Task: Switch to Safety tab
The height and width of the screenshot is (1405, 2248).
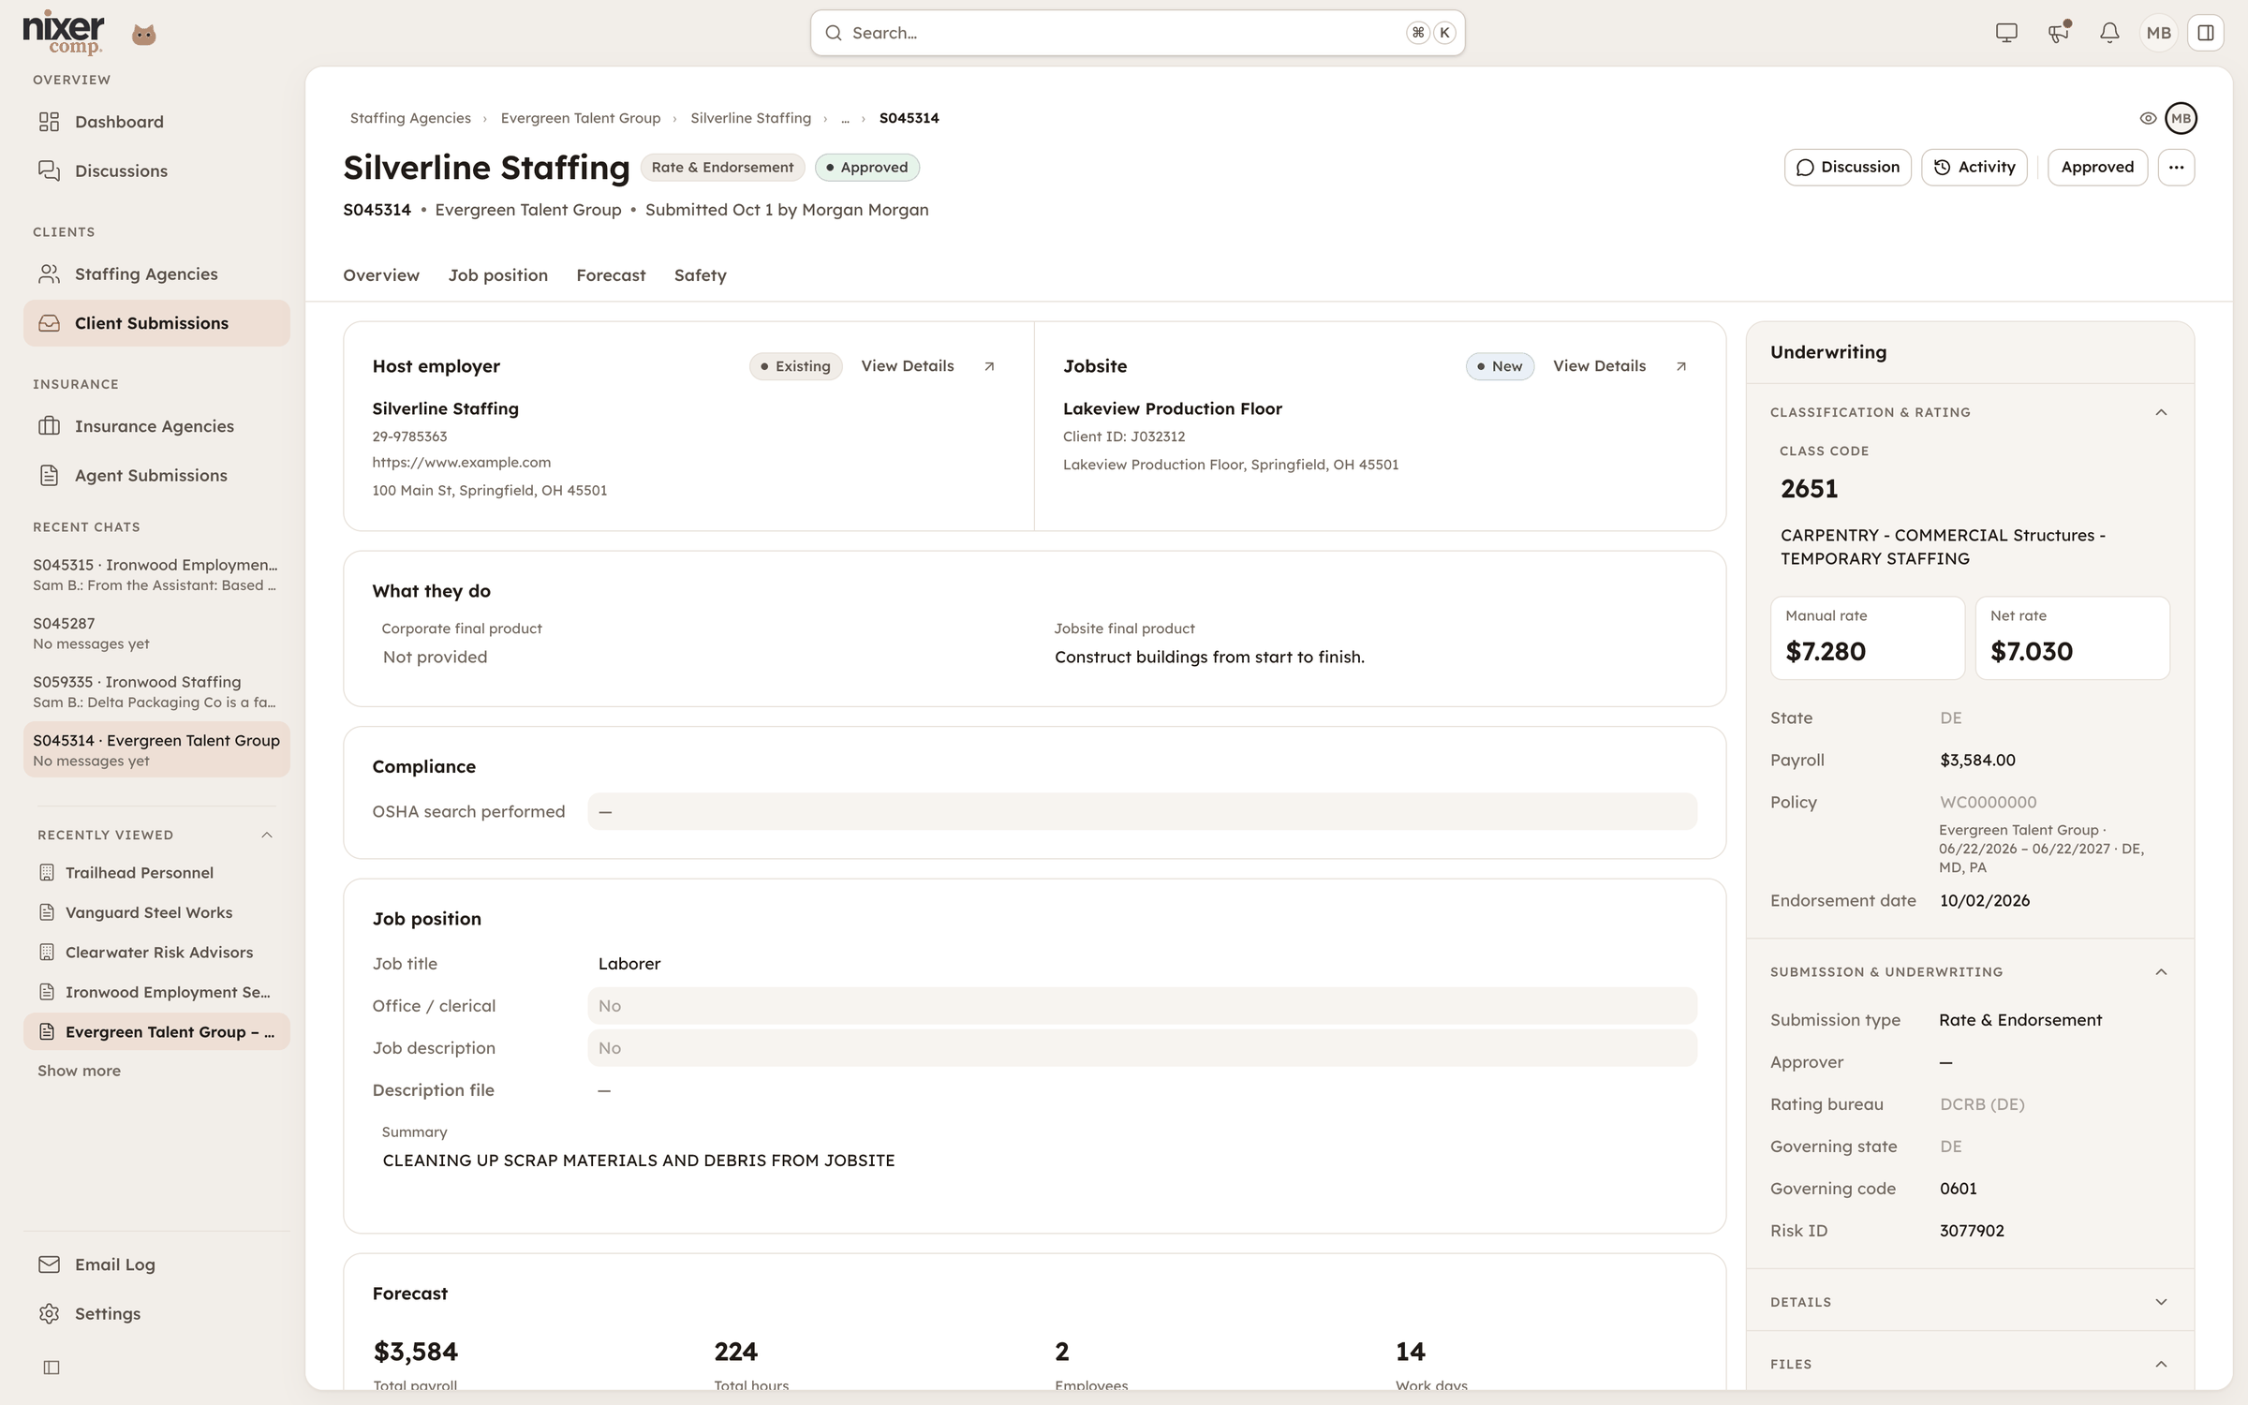Action: pyautogui.click(x=701, y=275)
